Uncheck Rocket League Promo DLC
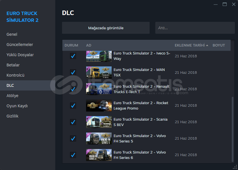The height and width of the screenshot is (170, 238). point(73,106)
